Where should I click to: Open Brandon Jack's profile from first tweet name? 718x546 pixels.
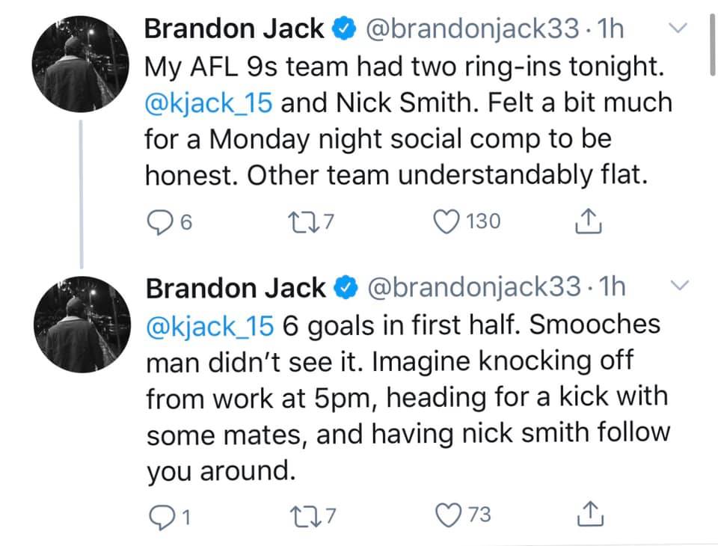[x=234, y=28]
